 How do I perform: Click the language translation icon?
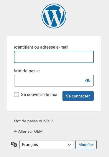click(14, 144)
